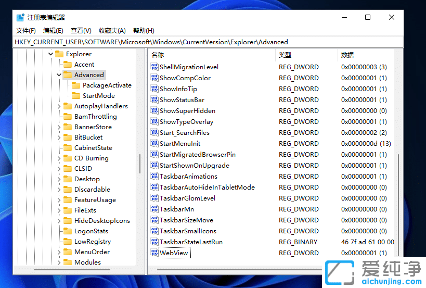
Task: Click the PackageActivate folder icon
Action: point(76,85)
